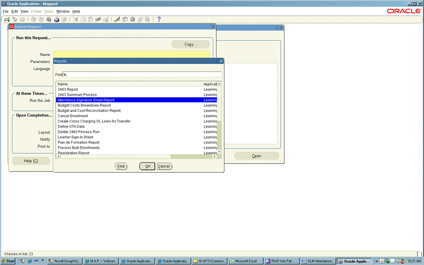Click the Copy... button

point(190,44)
